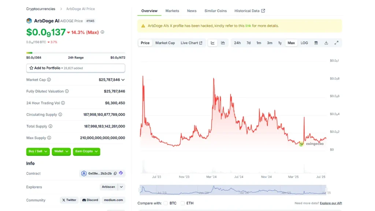Show 24 Hour Trading Vol info icon
This screenshot has width=375, height=211.
63,103
